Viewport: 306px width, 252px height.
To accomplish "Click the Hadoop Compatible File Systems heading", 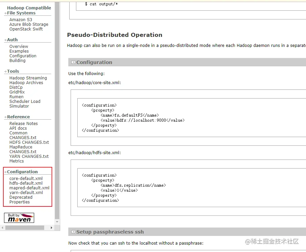I will point(29,10).
